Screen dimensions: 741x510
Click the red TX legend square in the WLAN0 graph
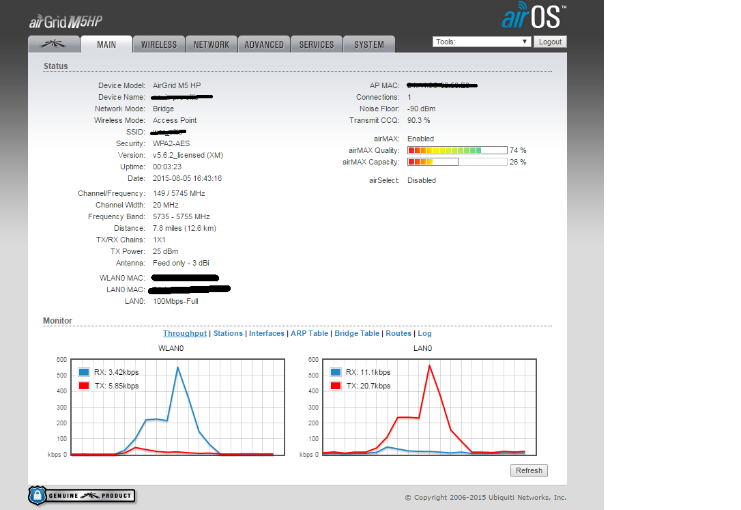pos(84,386)
